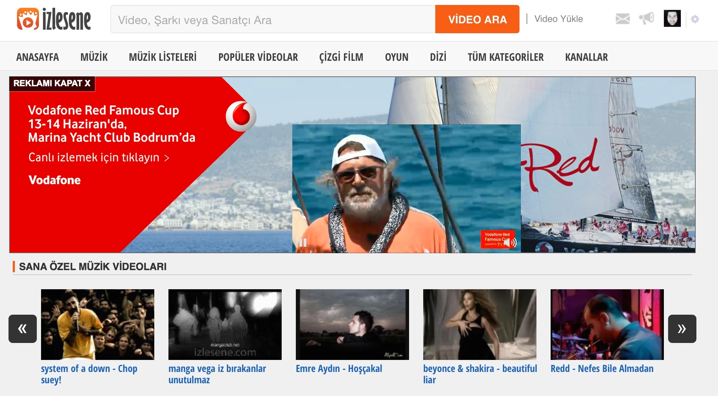This screenshot has height=396, width=718.
Task: Click the Vodafone Red Famous Cup headline
Action: [111, 124]
